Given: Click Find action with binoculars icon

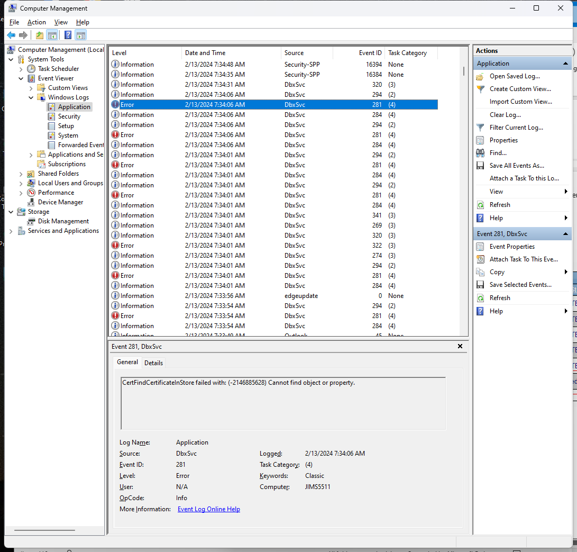Looking at the screenshot, I should coord(498,153).
